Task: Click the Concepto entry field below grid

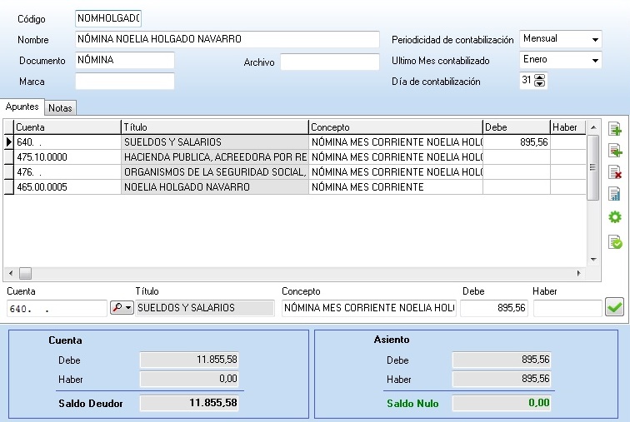Action: [x=369, y=308]
